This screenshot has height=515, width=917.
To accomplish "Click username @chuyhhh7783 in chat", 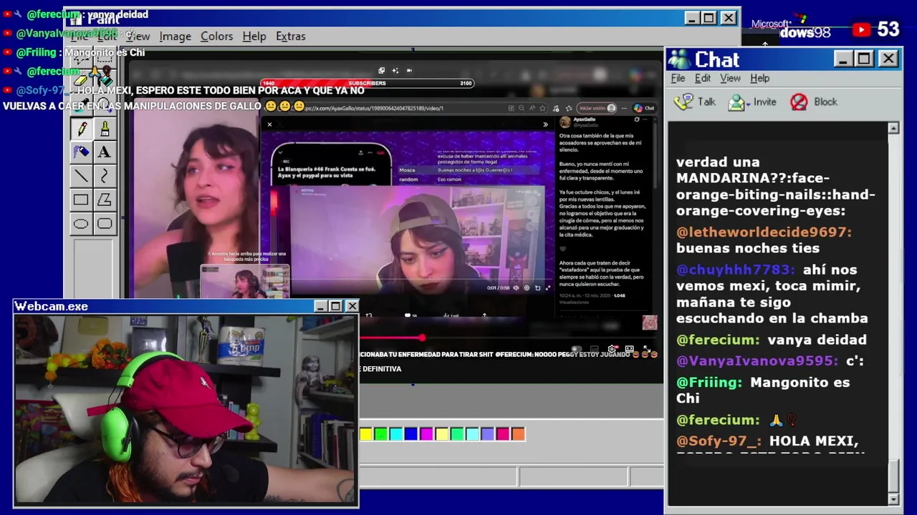I will point(735,270).
